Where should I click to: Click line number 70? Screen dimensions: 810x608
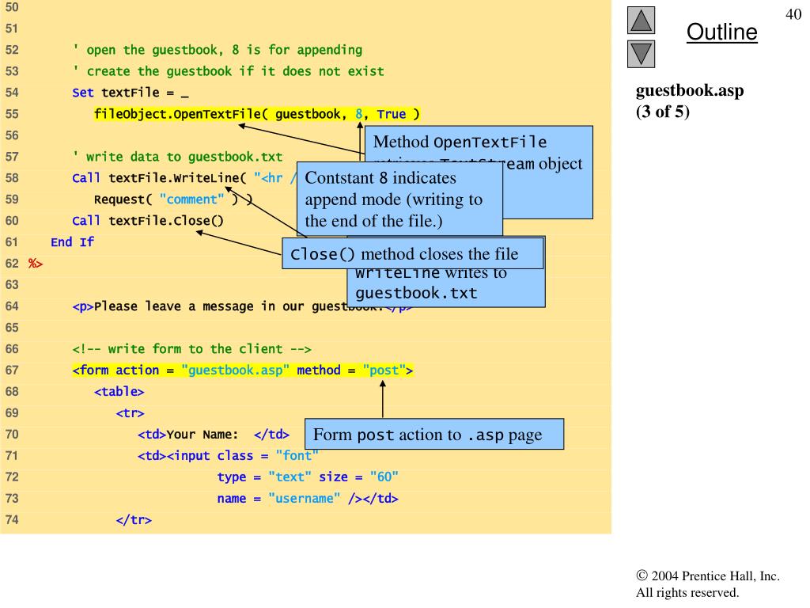[12, 435]
